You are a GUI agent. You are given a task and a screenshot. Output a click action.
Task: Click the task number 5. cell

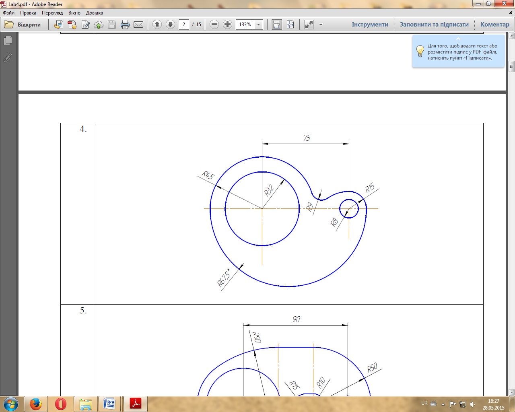[77, 350]
